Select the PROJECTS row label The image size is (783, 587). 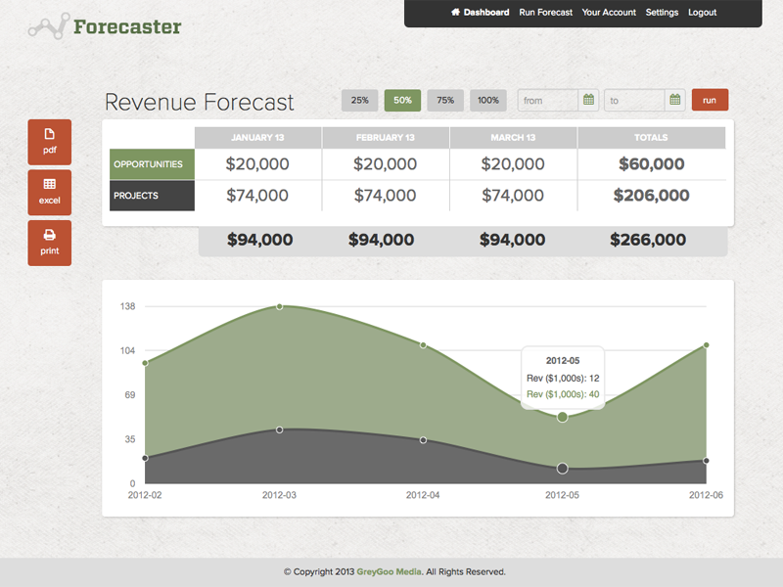pyautogui.click(x=152, y=196)
